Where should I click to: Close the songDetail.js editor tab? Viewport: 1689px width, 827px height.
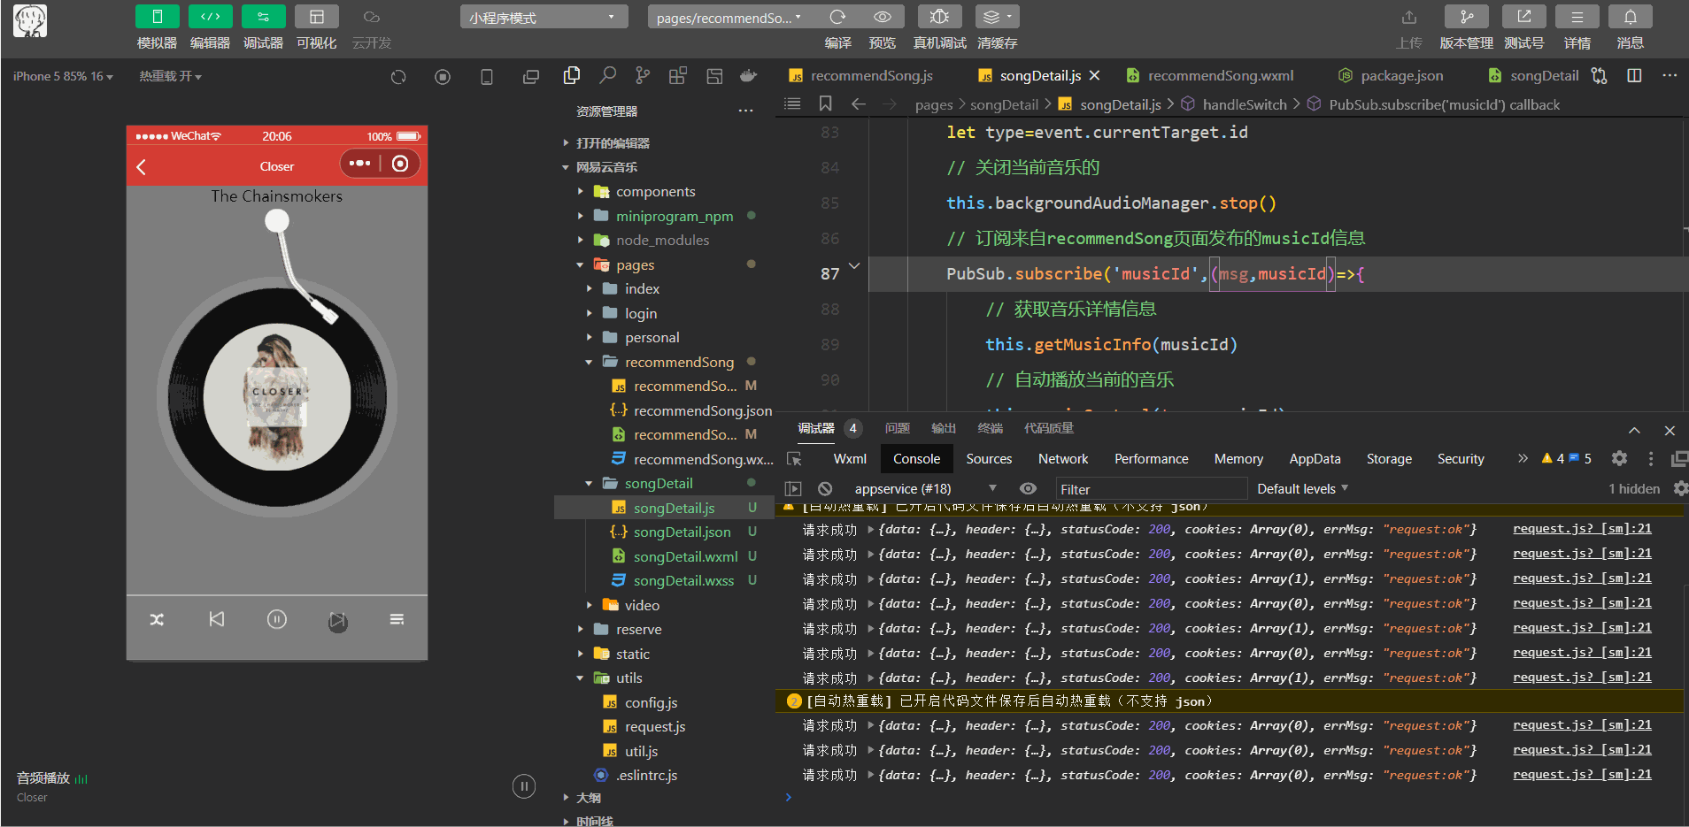tap(1095, 76)
